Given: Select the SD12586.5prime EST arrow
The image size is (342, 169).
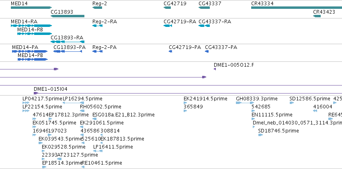Looking at the screenshot, I should tap(292, 103).
